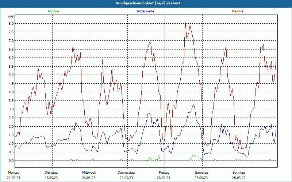Click the '2,0' y-axis value
The image size is (292, 182).
click(x=11, y=126)
